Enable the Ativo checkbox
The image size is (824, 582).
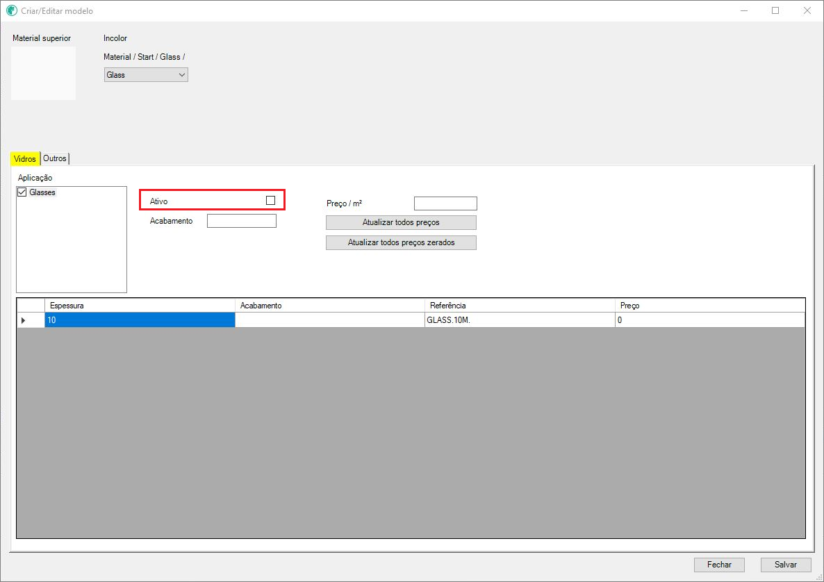tap(271, 200)
